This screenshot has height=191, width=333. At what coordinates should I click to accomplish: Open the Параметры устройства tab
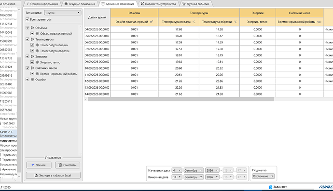(158, 4)
